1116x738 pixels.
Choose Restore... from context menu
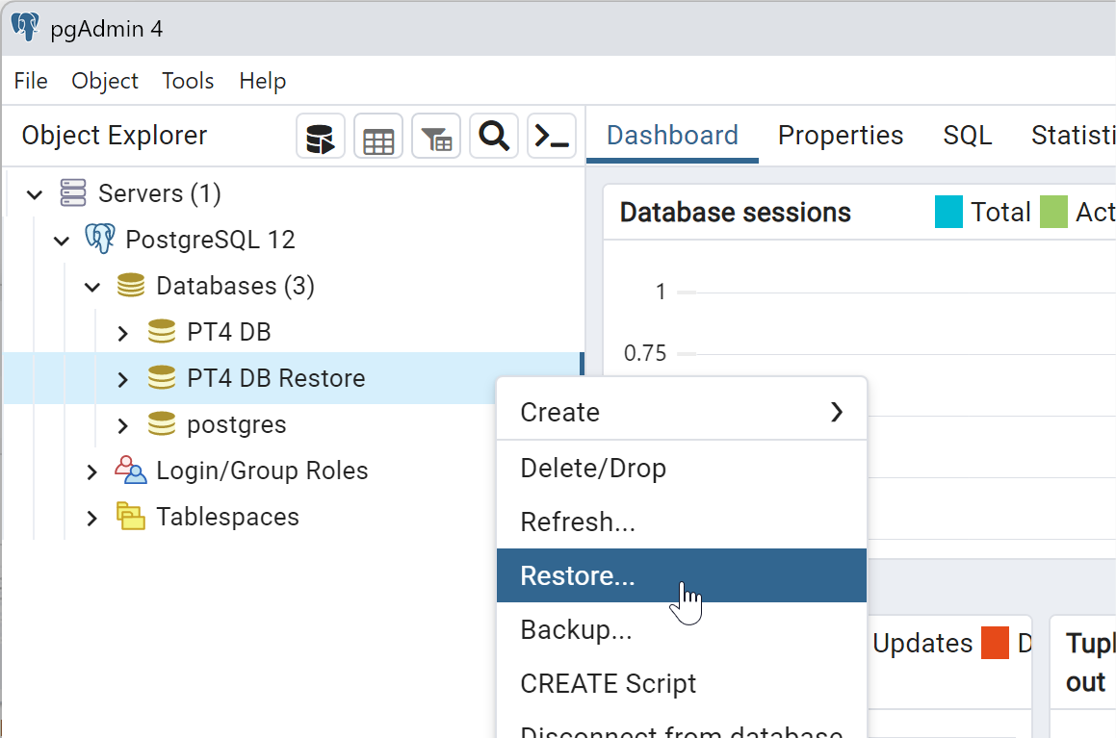pos(682,575)
